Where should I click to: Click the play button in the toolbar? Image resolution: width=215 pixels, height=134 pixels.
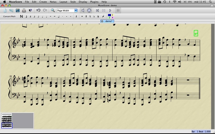click(x=110, y=10)
